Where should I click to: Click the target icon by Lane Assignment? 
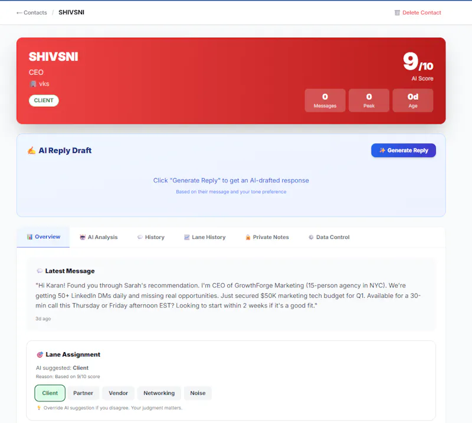40,355
